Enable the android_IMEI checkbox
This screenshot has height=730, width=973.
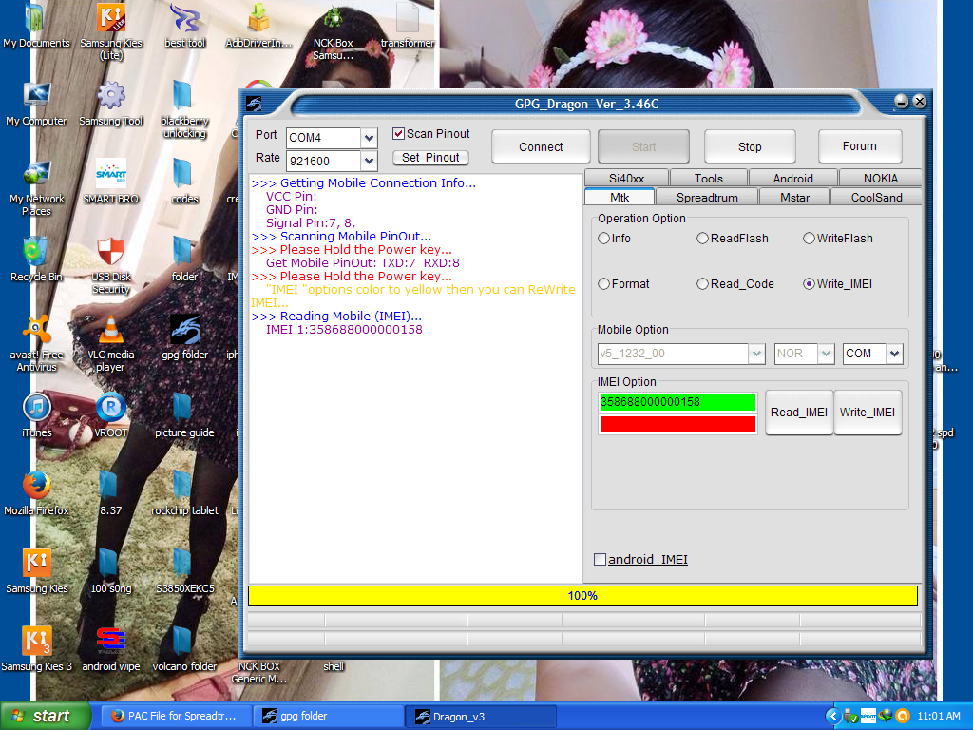click(x=600, y=560)
